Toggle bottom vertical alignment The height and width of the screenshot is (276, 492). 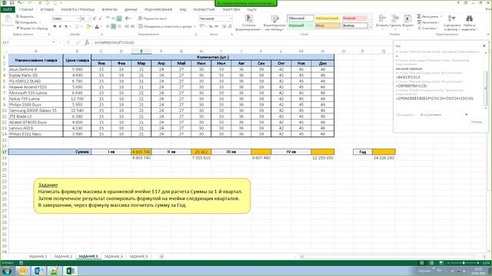click(x=119, y=18)
